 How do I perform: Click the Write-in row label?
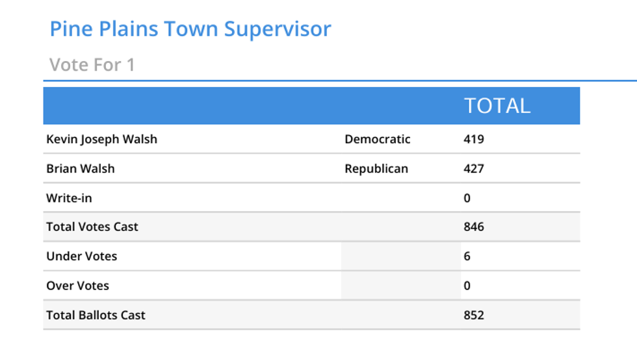pyautogui.click(x=68, y=198)
